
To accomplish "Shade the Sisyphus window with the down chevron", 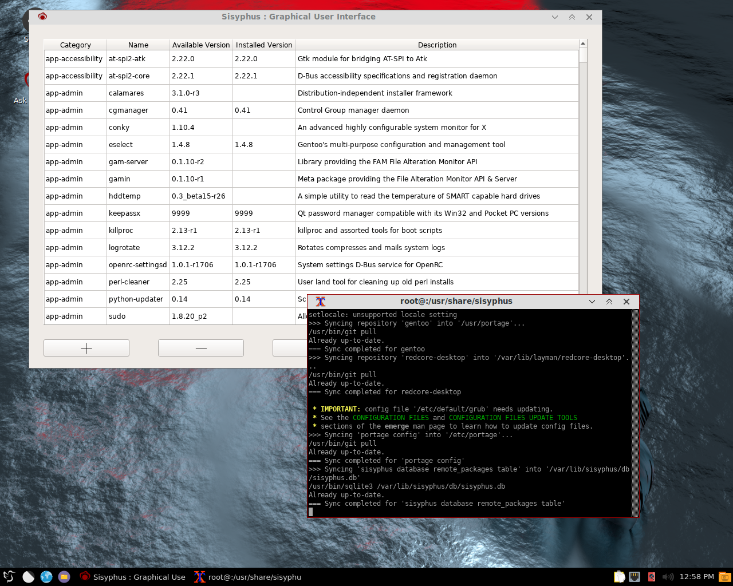I will [554, 17].
